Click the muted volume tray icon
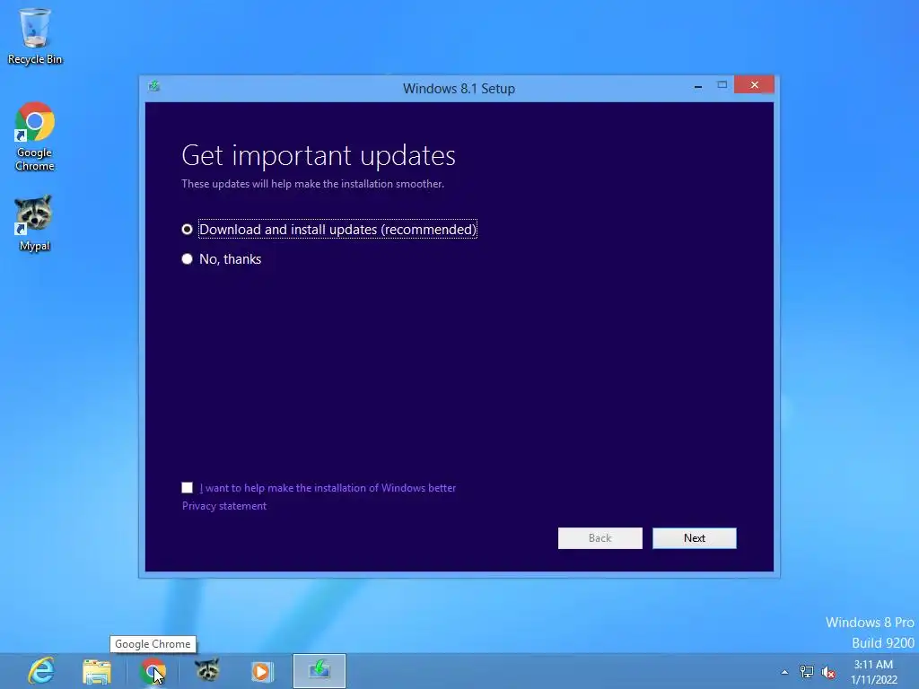The image size is (919, 689). [828, 672]
